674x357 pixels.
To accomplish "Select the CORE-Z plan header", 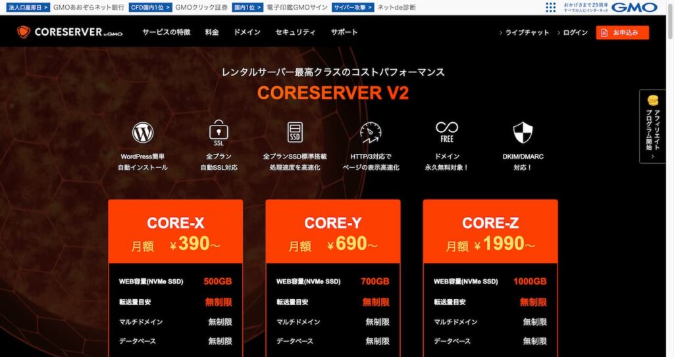I will tap(490, 232).
